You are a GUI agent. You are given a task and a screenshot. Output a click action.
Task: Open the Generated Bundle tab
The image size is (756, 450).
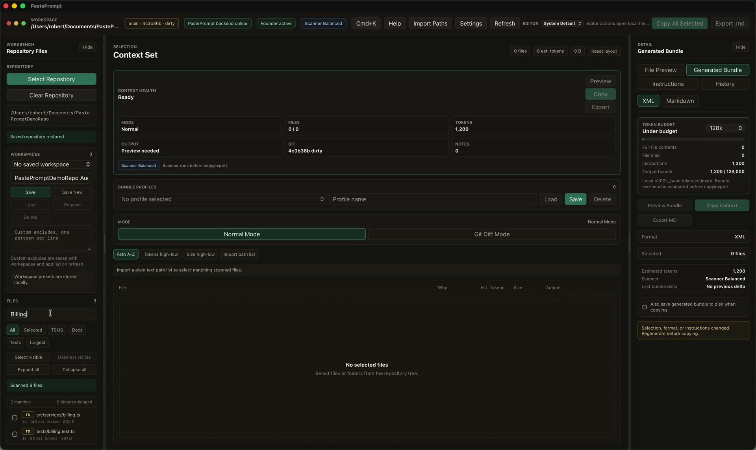[x=717, y=70]
